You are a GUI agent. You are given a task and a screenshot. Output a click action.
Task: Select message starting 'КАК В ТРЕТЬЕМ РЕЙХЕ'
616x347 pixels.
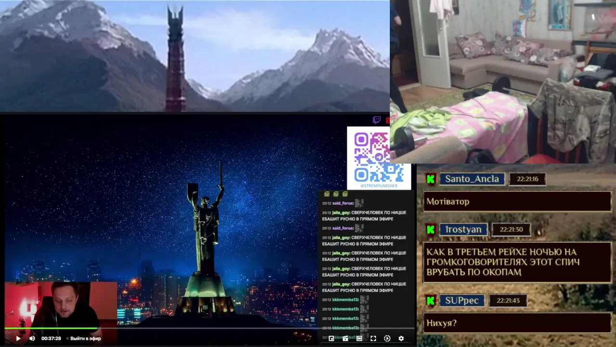pyautogui.click(x=518, y=262)
